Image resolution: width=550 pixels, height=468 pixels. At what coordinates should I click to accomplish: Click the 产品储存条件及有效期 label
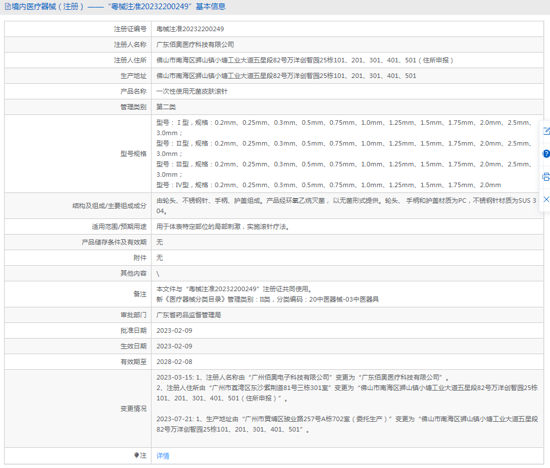[114, 242]
